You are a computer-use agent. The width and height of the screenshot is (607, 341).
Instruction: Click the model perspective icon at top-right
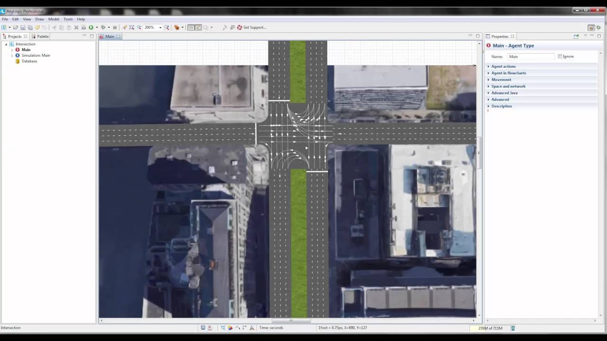click(591, 27)
